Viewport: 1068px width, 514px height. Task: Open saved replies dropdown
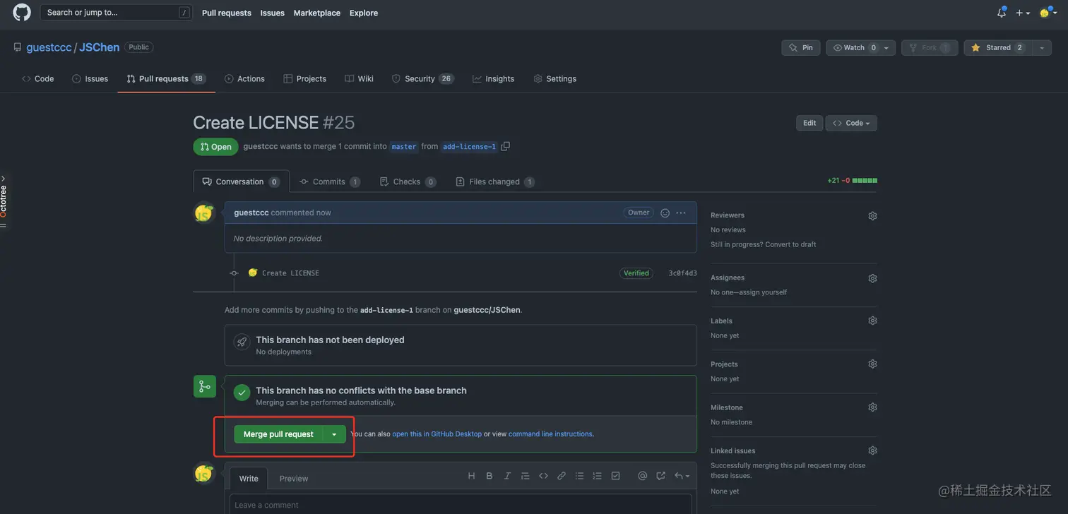(x=681, y=476)
